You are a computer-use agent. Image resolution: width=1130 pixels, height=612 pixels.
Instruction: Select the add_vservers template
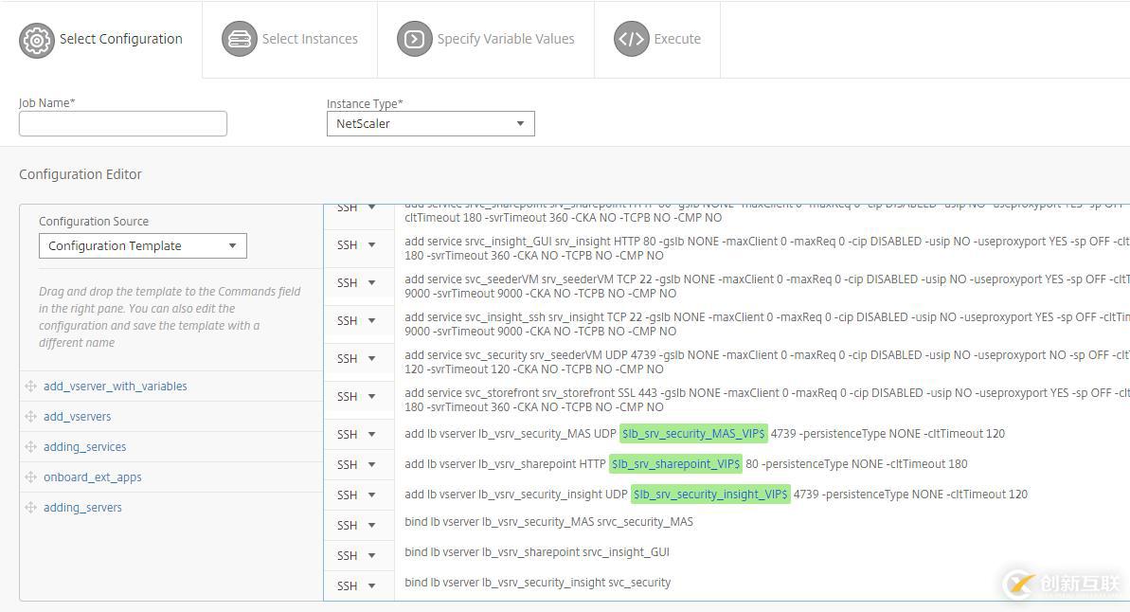point(77,417)
